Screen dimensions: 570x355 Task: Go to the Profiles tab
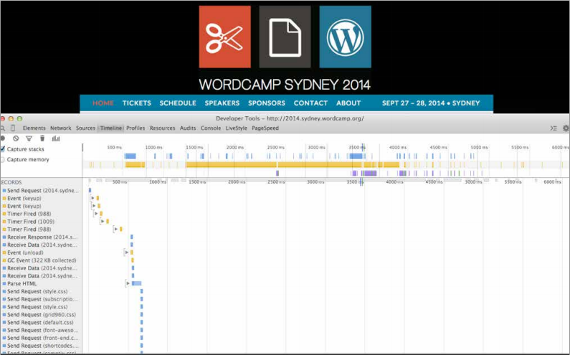tap(136, 128)
